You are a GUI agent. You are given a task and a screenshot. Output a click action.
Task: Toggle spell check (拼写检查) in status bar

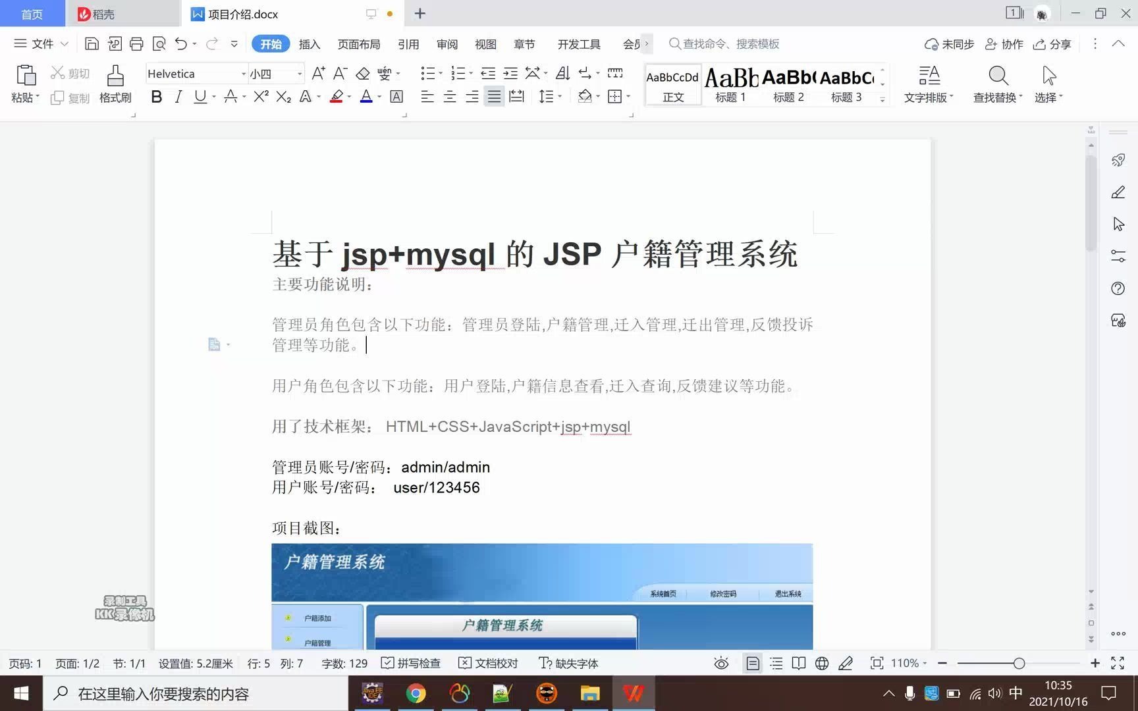(x=411, y=663)
